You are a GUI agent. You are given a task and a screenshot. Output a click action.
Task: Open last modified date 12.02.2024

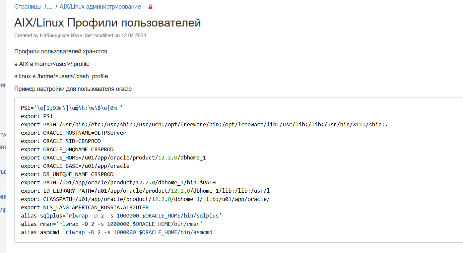[134, 35]
